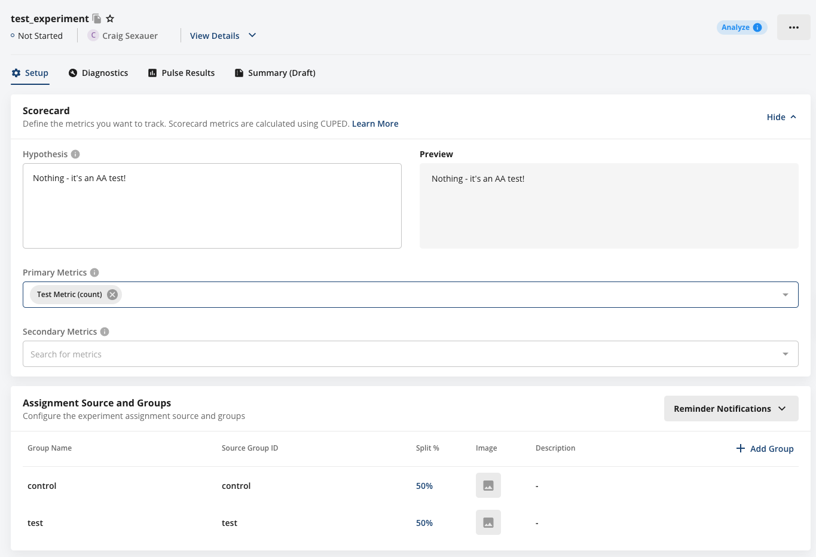Click the plus icon to Add Group

tap(741, 448)
